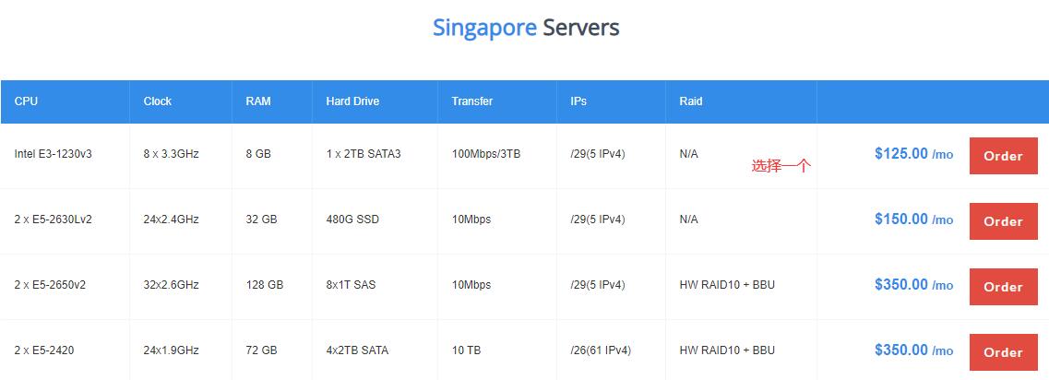The image size is (1049, 380).
Task: Select the Singapore Servers heading
Action: point(526,28)
